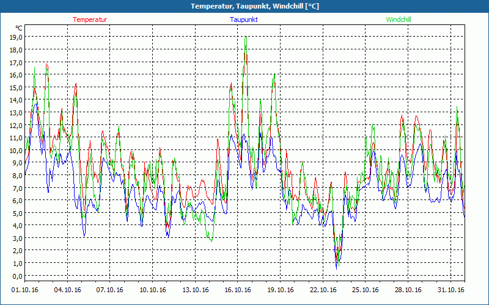Click the 4,0 y-axis value
The width and height of the screenshot is (489, 305).
[x=18, y=226]
